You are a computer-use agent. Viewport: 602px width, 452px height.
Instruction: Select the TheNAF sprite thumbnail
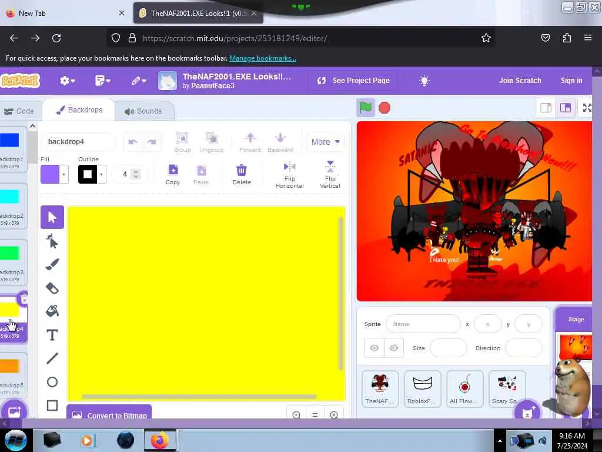[380, 388]
